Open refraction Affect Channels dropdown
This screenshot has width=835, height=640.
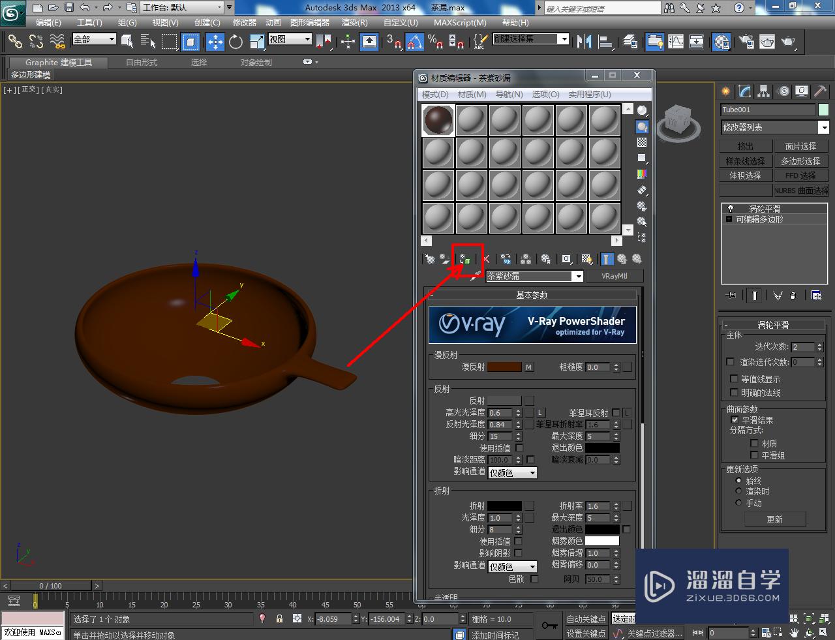[x=513, y=567]
